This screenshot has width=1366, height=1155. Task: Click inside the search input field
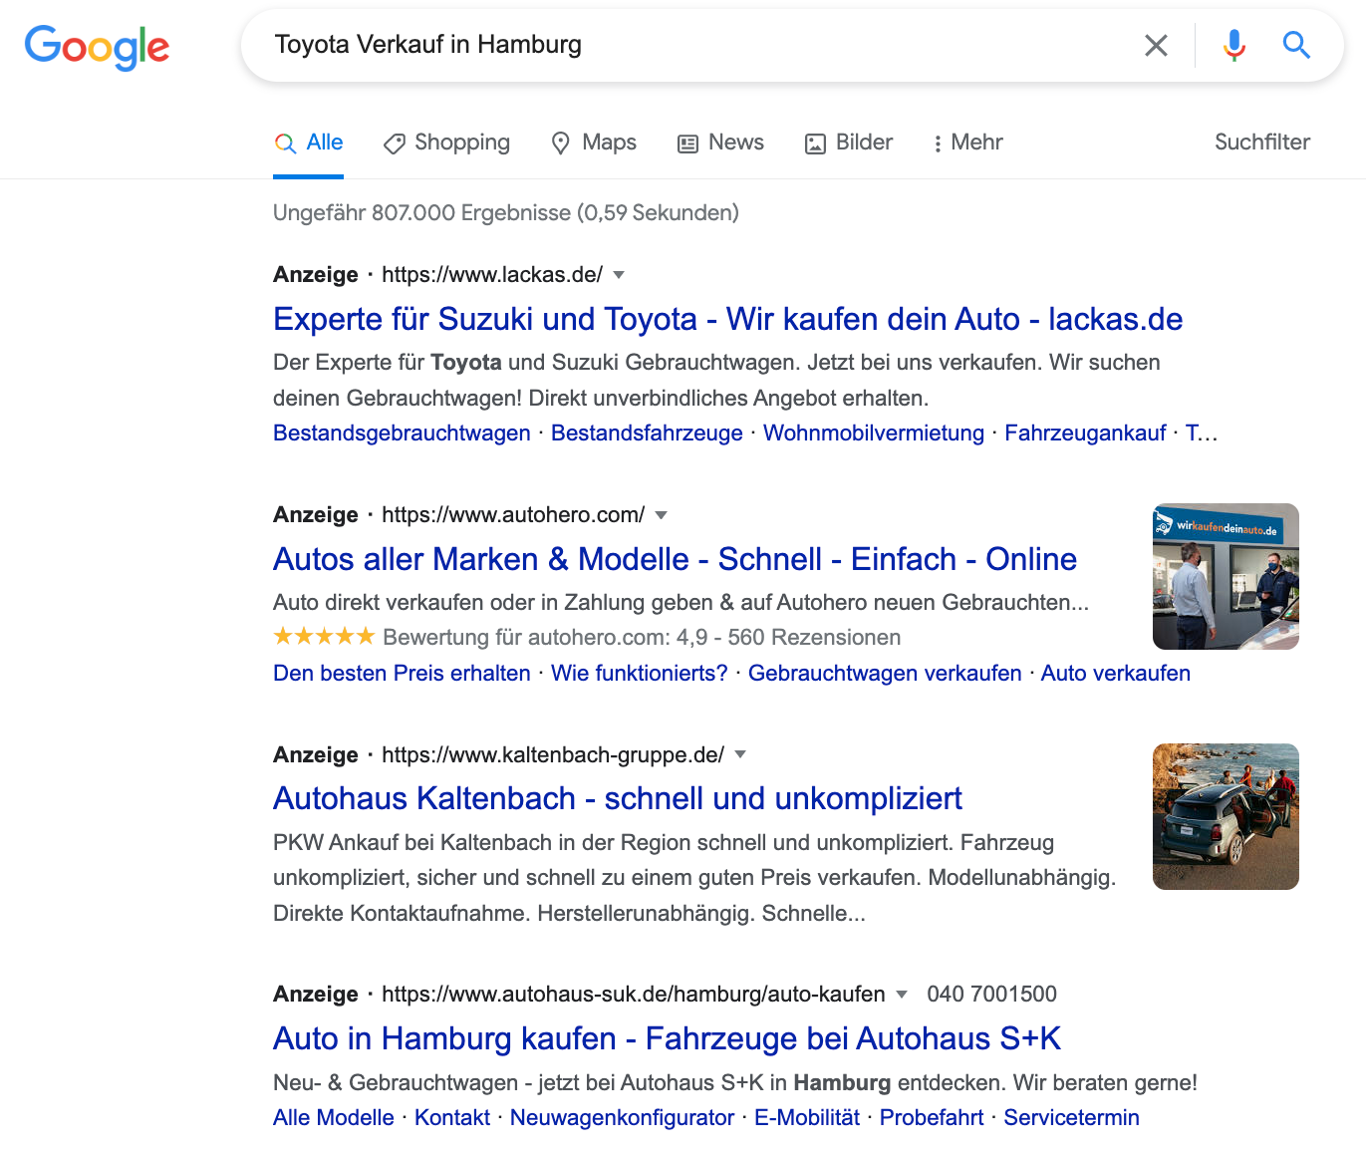point(697,45)
